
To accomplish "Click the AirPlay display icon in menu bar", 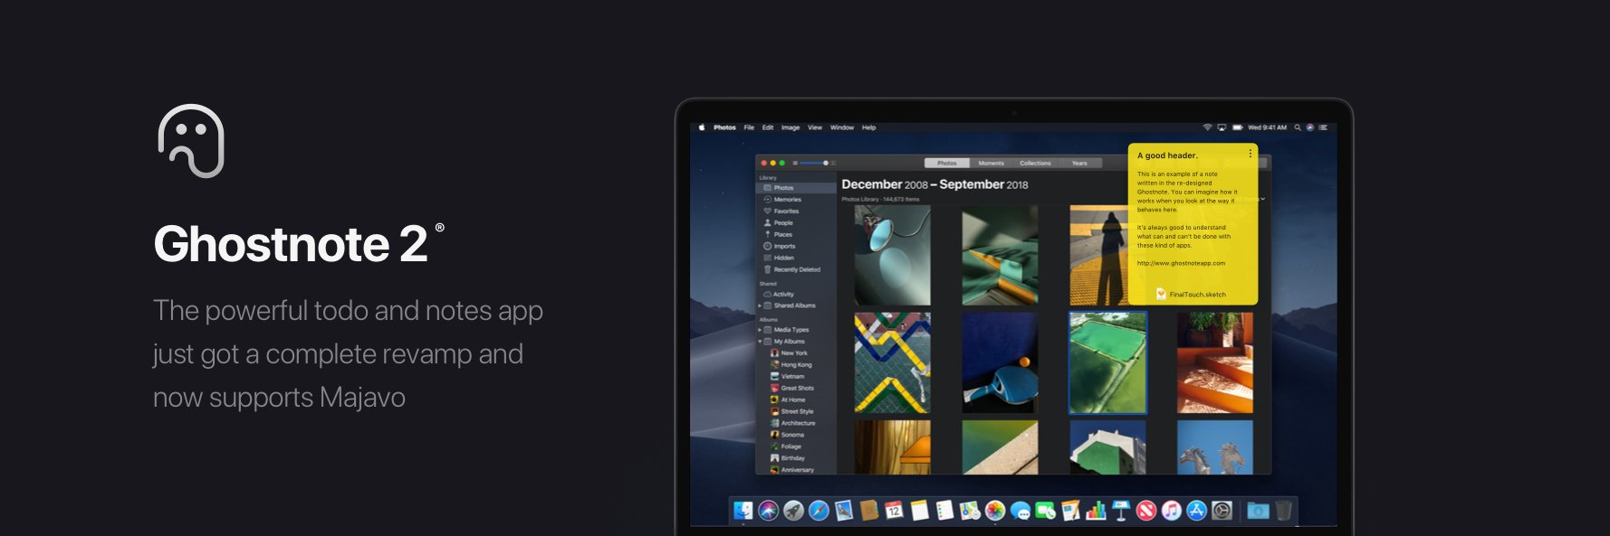I will tap(1222, 127).
